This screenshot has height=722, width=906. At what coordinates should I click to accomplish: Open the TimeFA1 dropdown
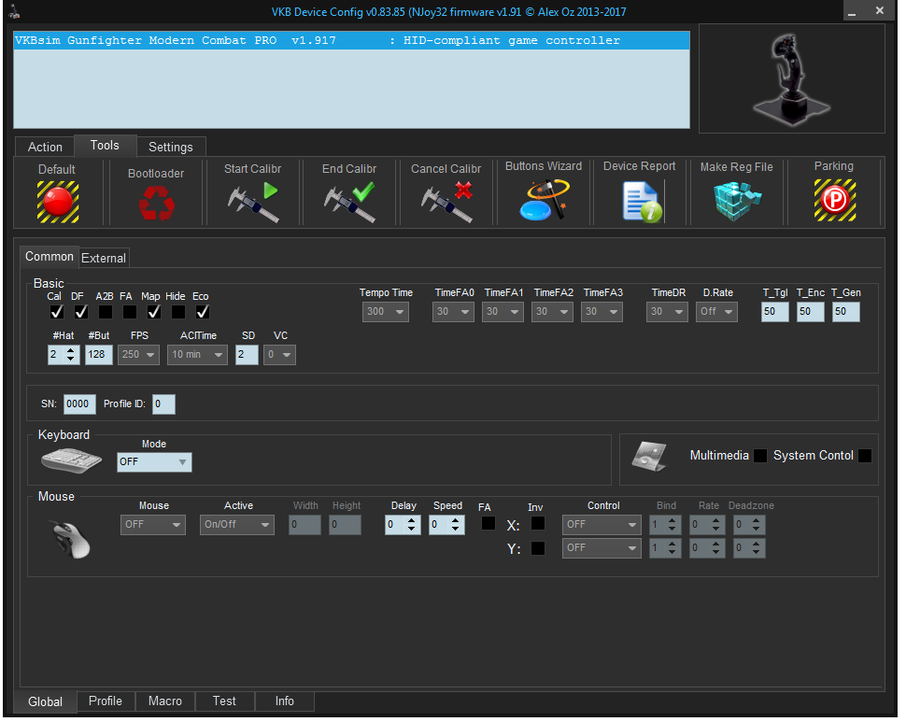[503, 312]
